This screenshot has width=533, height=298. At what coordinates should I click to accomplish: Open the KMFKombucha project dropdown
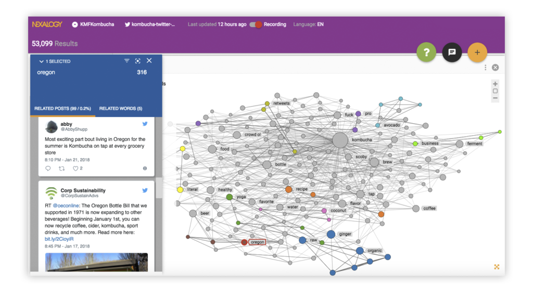click(x=75, y=24)
